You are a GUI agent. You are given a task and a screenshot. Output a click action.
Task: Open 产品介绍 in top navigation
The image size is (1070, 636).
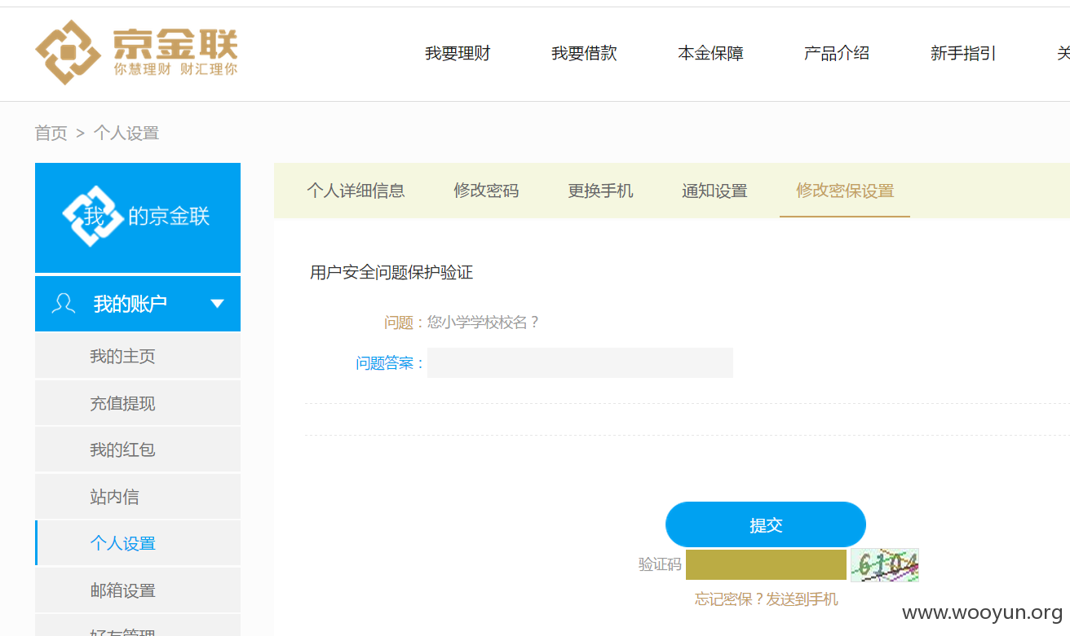[x=837, y=54]
